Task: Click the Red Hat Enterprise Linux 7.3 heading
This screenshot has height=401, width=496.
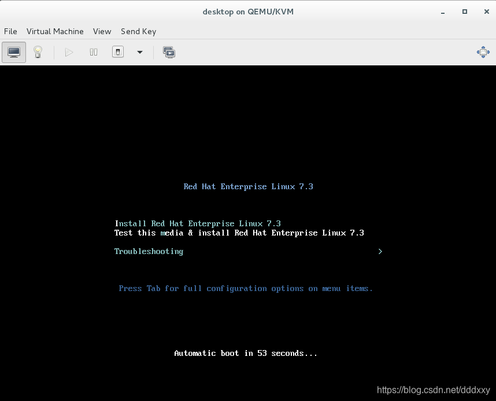Action: click(x=249, y=186)
